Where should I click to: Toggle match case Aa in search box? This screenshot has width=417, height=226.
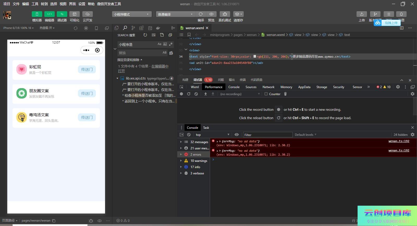159,44
